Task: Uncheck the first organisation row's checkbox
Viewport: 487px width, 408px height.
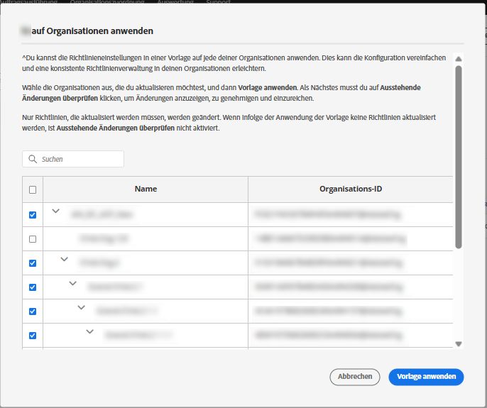Action: (33, 215)
